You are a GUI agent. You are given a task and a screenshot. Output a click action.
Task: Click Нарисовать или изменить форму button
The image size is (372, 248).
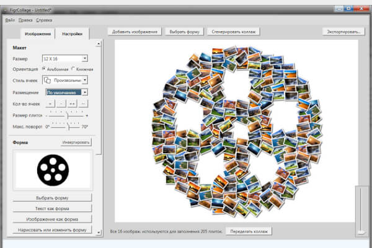click(52, 230)
